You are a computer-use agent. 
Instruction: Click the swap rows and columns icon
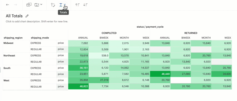point(53,5)
